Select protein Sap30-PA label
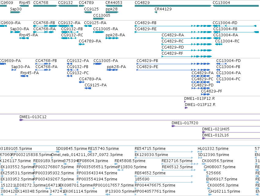This screenshot has width=260, height=196. (x=20, y=67)
